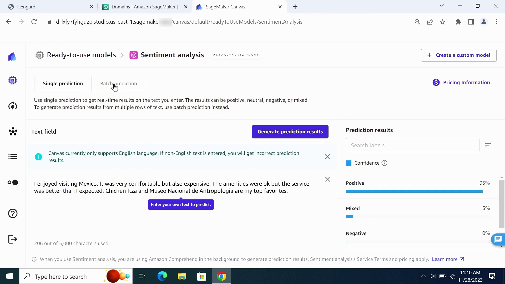Viewport: 505px width, 284px height.
Task: Click the Confidence info icon
Action: (x=384, y=163)
